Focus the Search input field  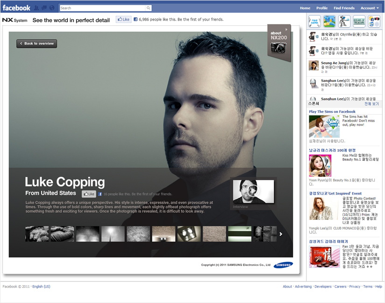coord(103,8)
